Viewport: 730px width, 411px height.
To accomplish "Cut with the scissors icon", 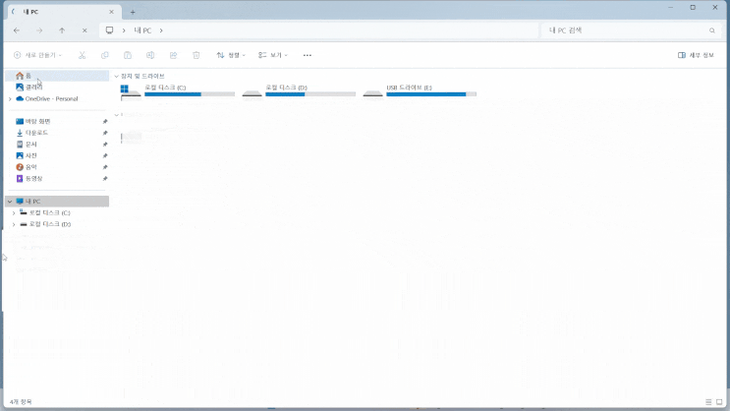I will tap(82, 55).
